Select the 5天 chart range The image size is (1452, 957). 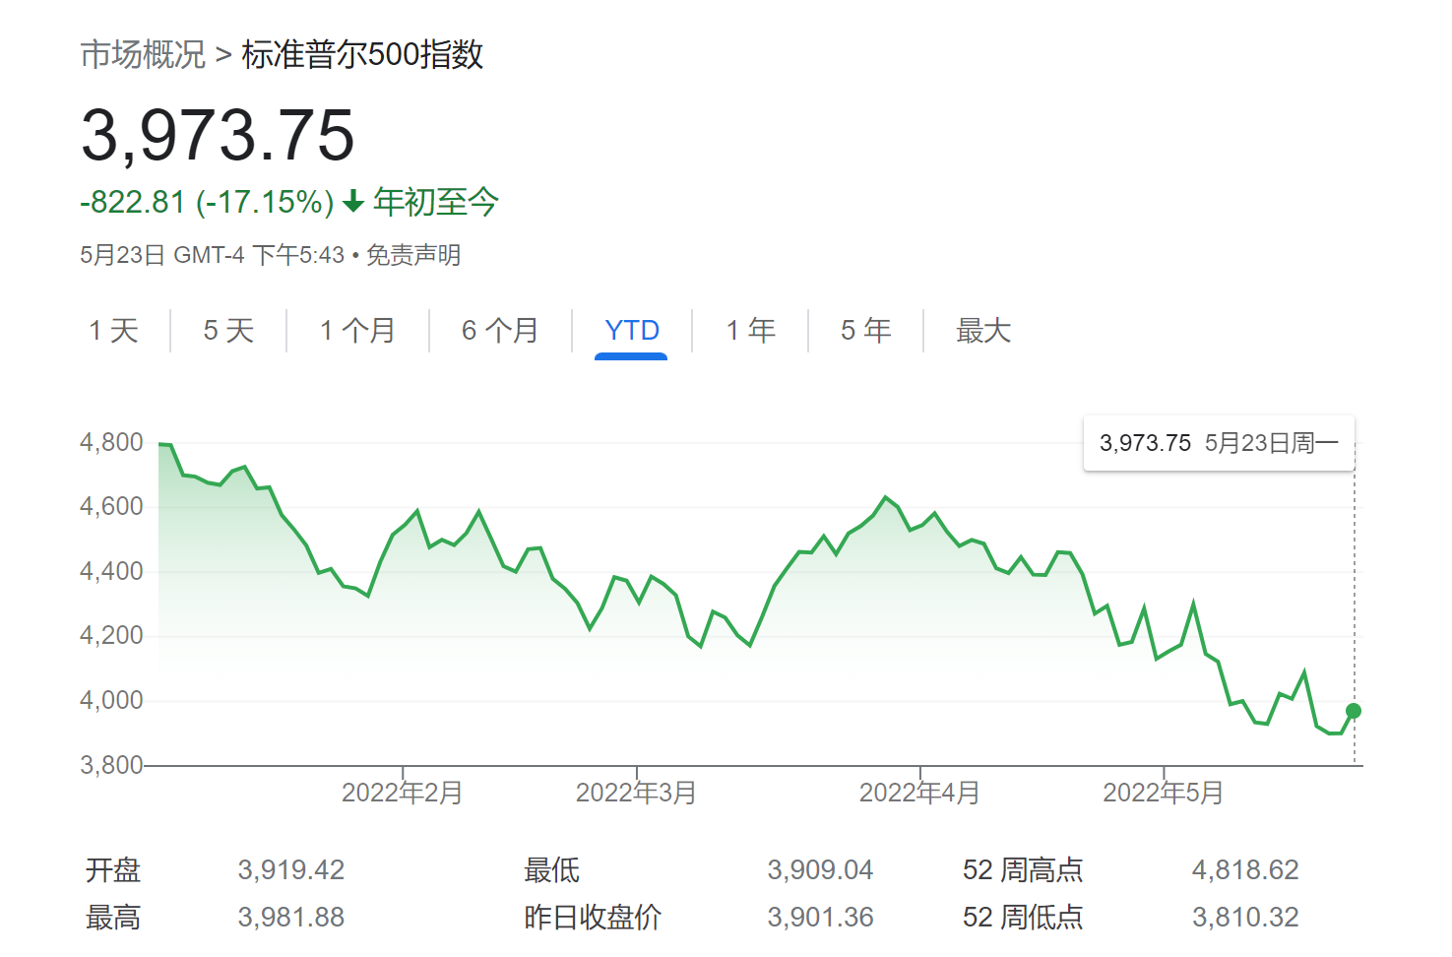[226, 331]
